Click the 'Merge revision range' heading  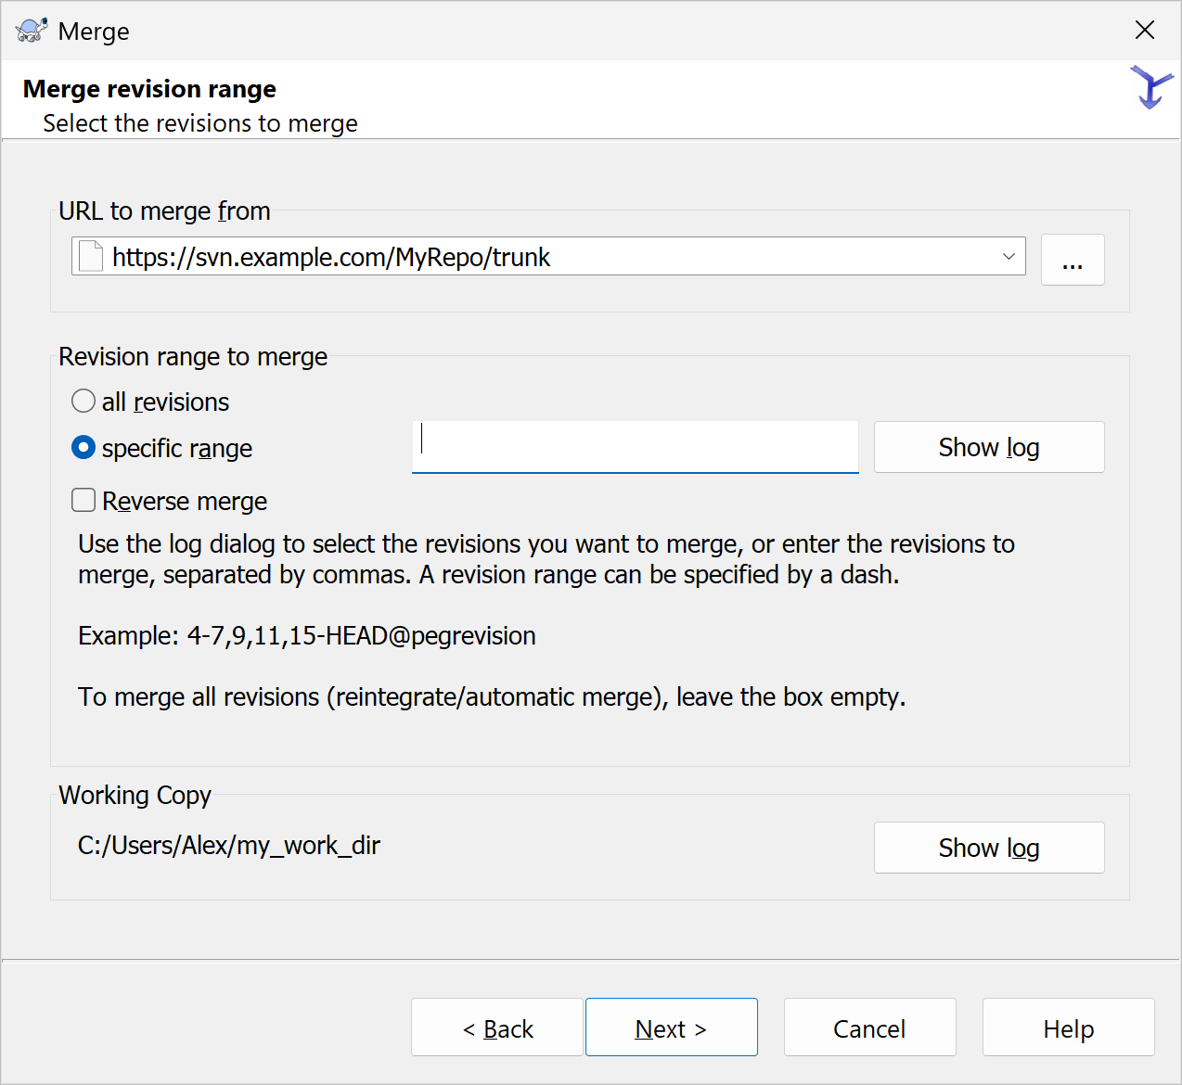point(149,89)
